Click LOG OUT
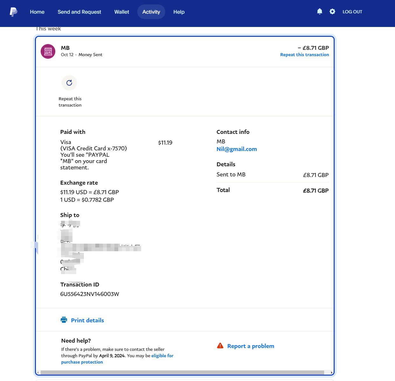395x381 pixels. (352, 12)
